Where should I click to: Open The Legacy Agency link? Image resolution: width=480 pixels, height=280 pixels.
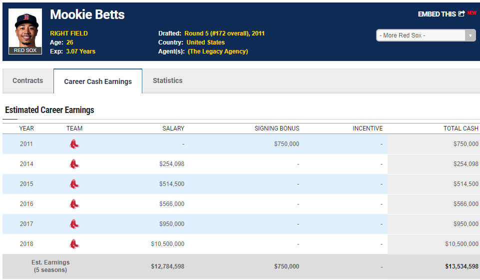(218, 51)
